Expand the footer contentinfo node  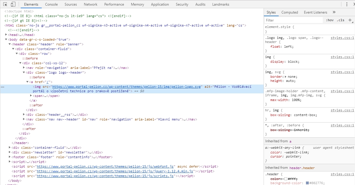[x=10, y=157]
